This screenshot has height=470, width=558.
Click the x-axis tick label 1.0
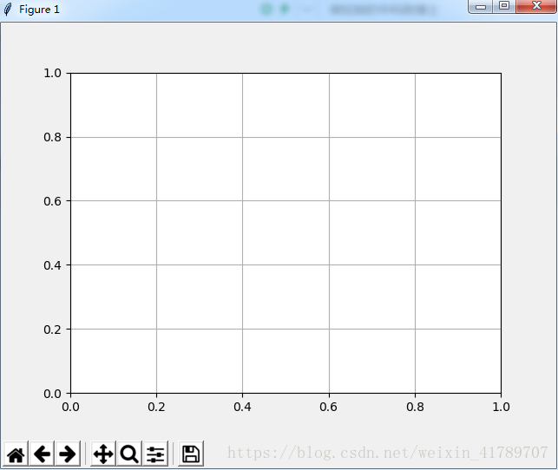click(x=501, y=407)
